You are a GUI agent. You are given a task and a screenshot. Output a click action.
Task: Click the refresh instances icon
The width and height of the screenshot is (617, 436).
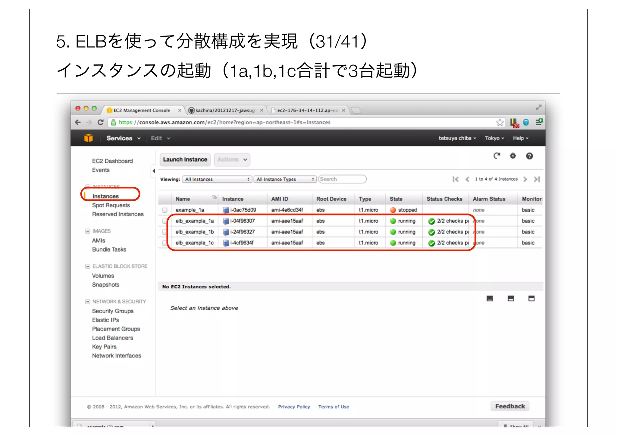click(x=496, y=156)
